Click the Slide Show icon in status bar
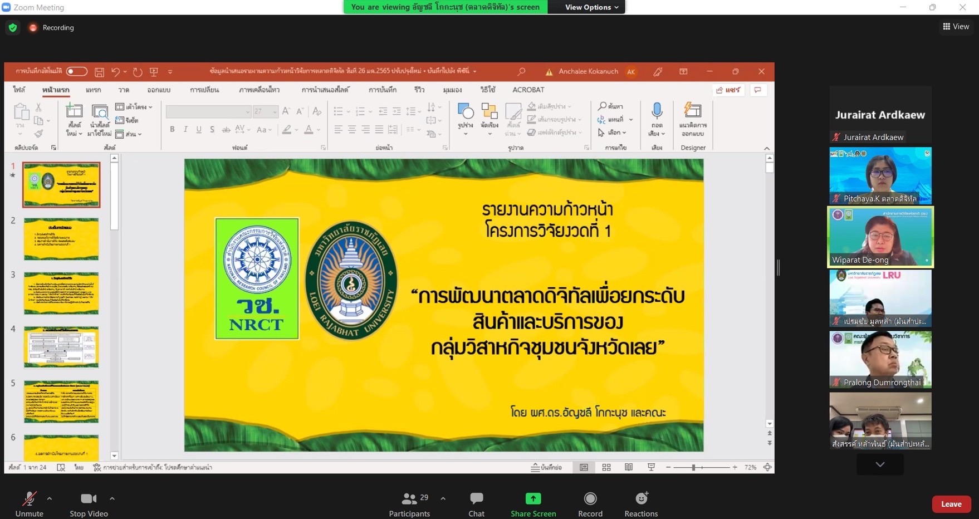 (651, 467)
